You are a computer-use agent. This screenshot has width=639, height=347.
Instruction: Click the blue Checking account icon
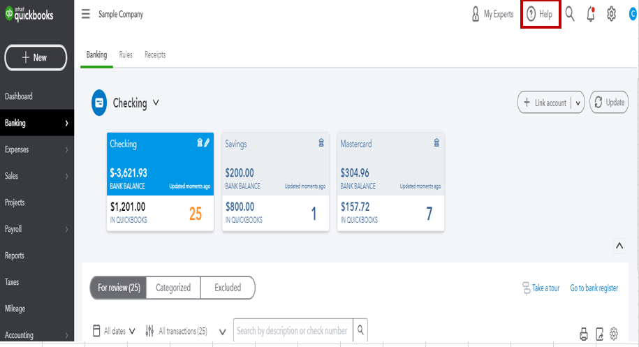pos(99,103)
